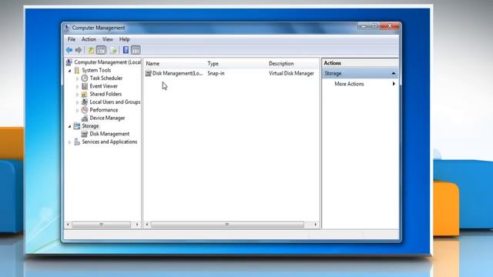
Task: Expand Services and Applications node arrow
Action: (x=69, y=142)
